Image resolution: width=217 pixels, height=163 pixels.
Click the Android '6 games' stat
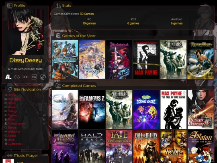click(x=176, y=23)
